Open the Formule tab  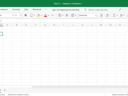coord(16,9)
